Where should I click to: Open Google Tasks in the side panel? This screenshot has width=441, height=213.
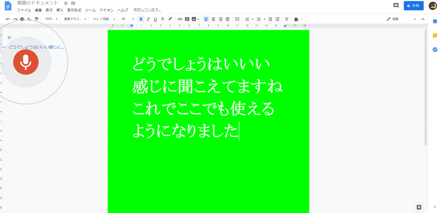click(435, 49)
